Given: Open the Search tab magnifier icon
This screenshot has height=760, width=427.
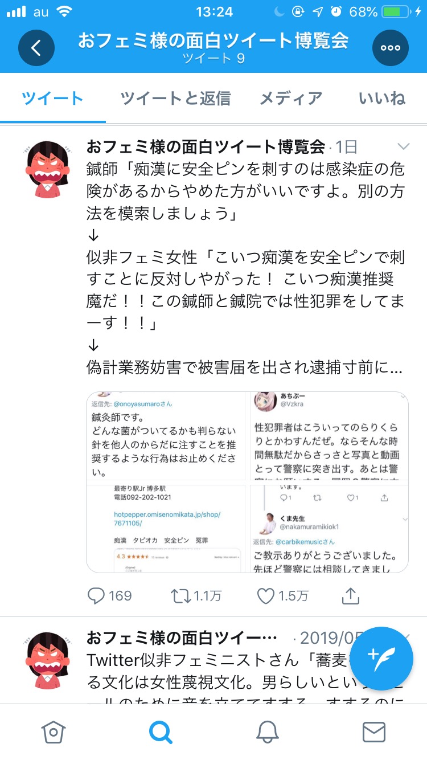Looking at the screenshot, I should click(160, 732).
